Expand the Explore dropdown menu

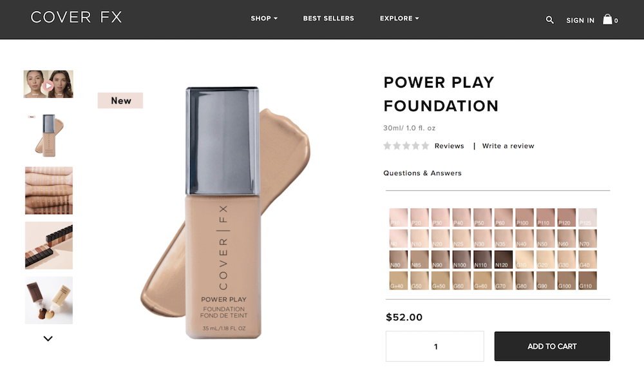pos(399,19)
